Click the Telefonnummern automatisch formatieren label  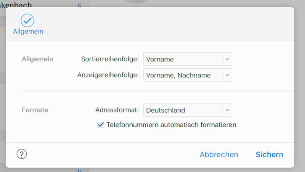171,125
